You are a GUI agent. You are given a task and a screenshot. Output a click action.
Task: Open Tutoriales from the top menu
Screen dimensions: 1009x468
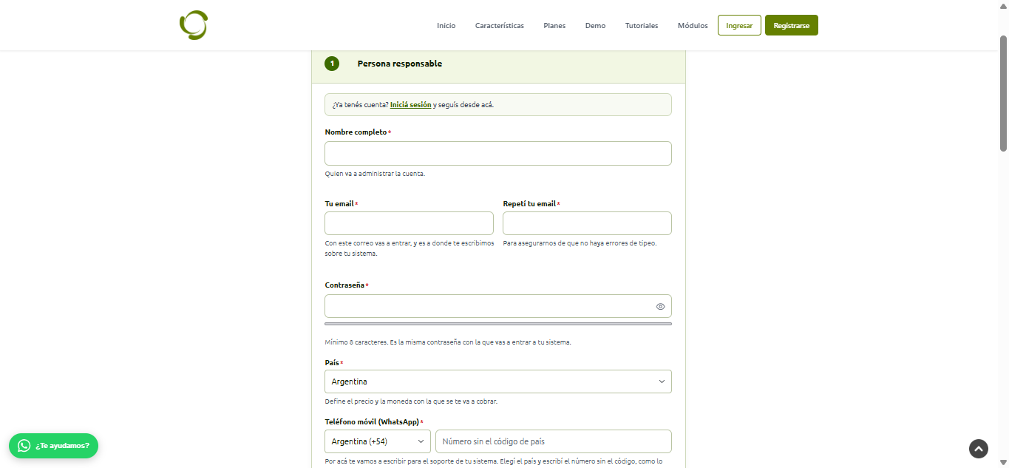click(x=642, y=26)
